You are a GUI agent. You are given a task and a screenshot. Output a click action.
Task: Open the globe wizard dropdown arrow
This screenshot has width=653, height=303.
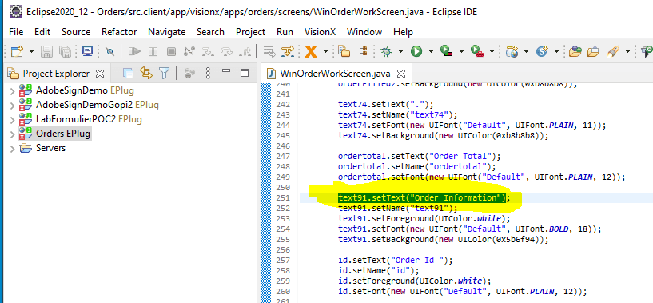(x=527, y=52)
